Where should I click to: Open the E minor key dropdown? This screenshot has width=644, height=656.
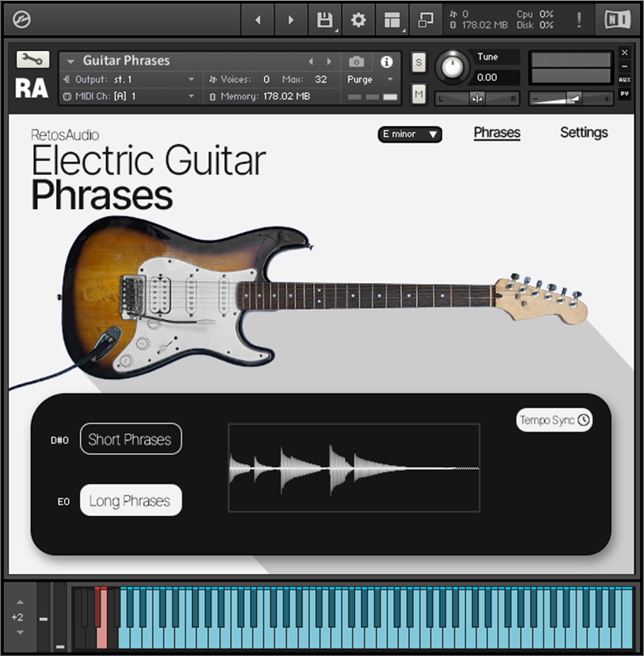pos(410,134)
